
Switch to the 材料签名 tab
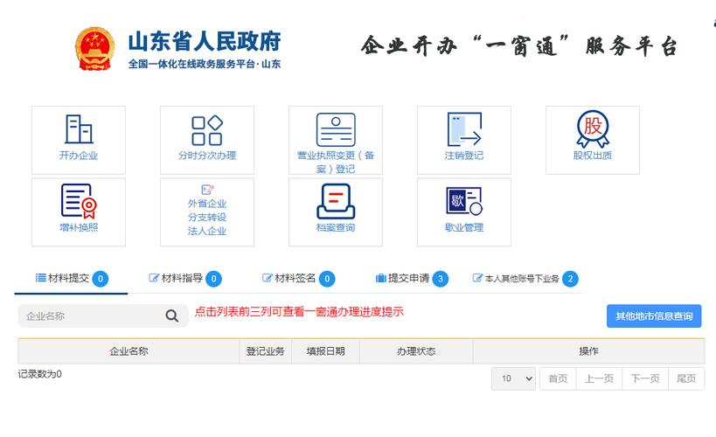(x=298, y=279)
